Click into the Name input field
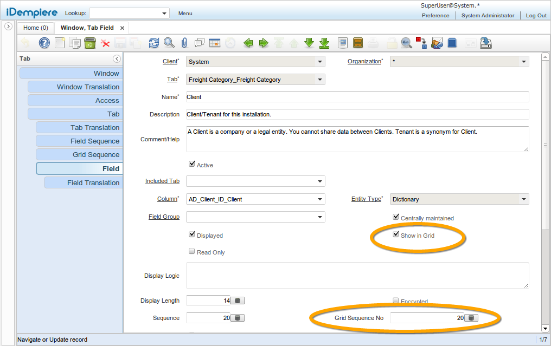Viewport: 551px width, 346px height. click(x=357, y=97)
